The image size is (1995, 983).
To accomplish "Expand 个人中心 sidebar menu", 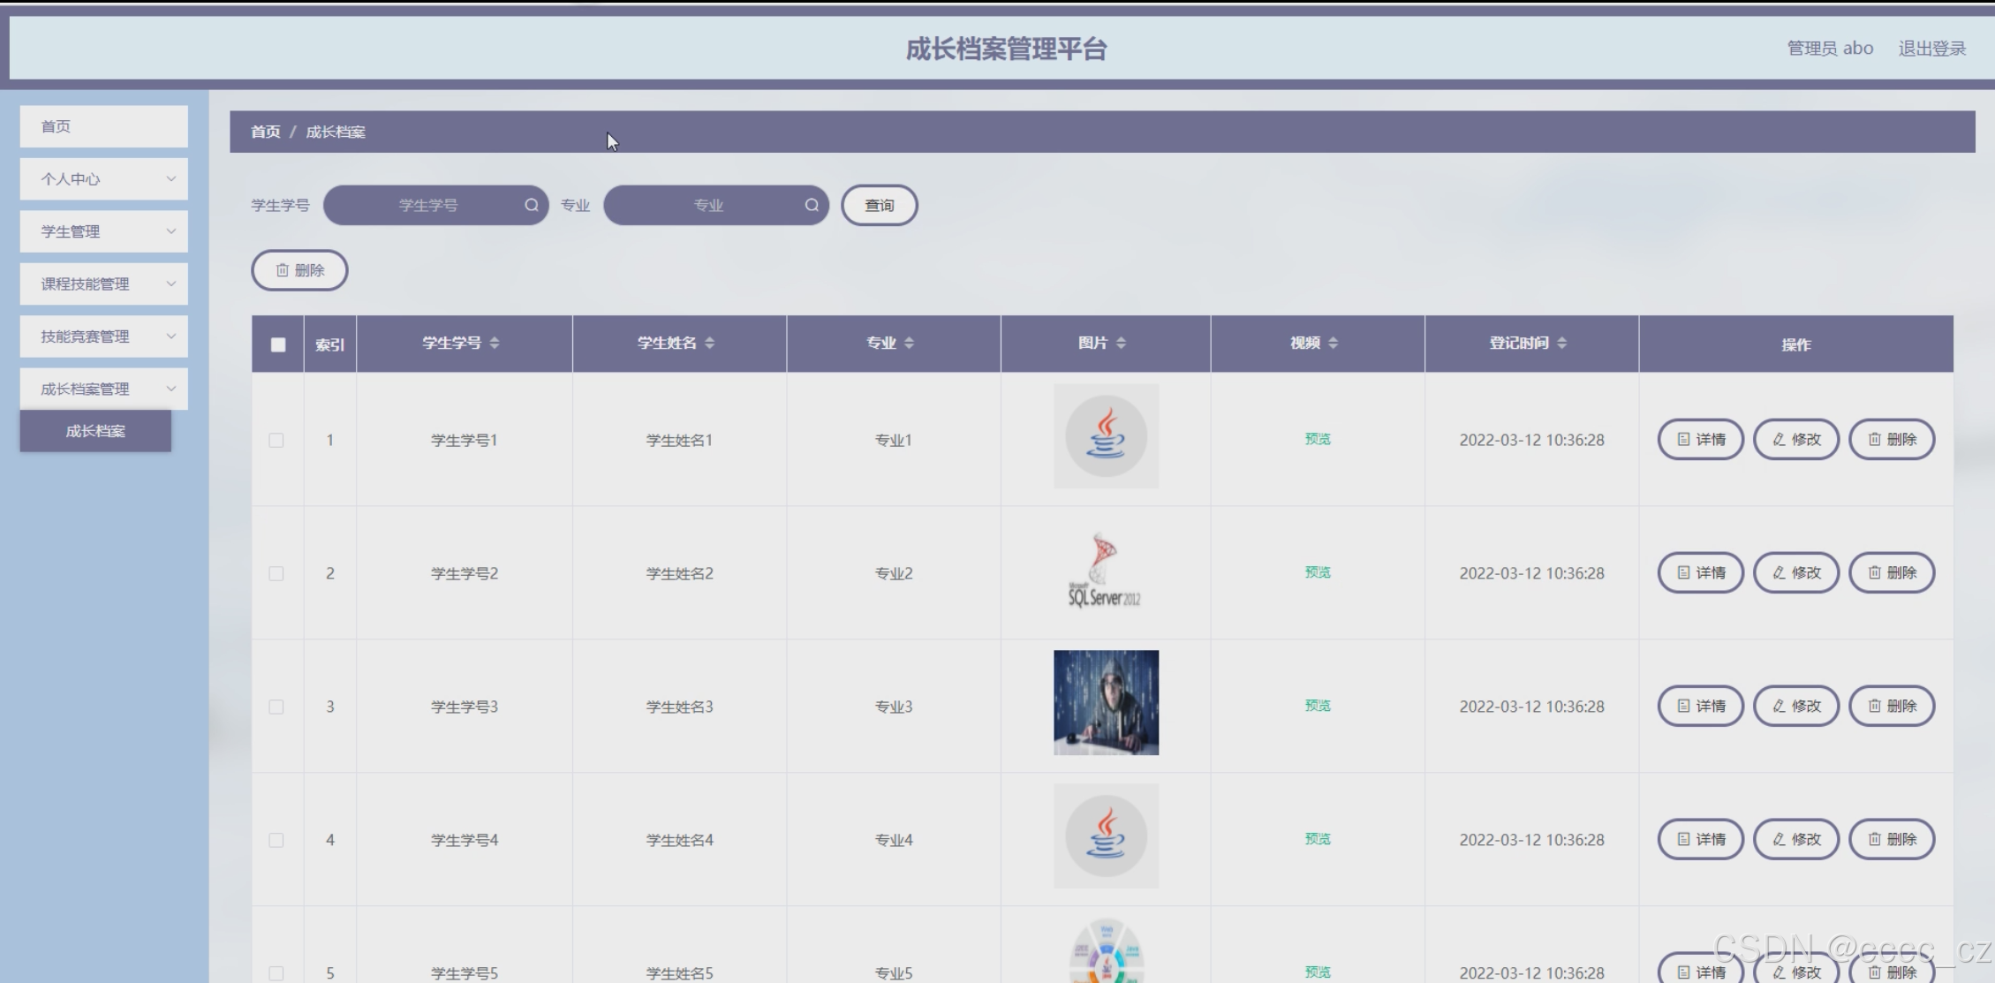I will [x=104, y=179].
